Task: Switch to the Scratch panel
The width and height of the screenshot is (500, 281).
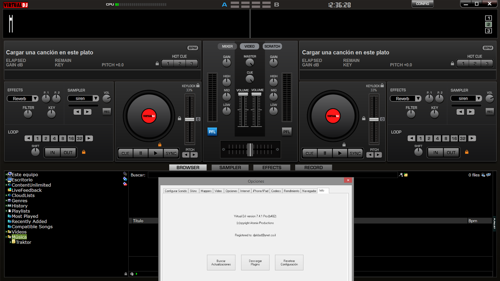Action: pyautogui.click(x=272, y=46)
